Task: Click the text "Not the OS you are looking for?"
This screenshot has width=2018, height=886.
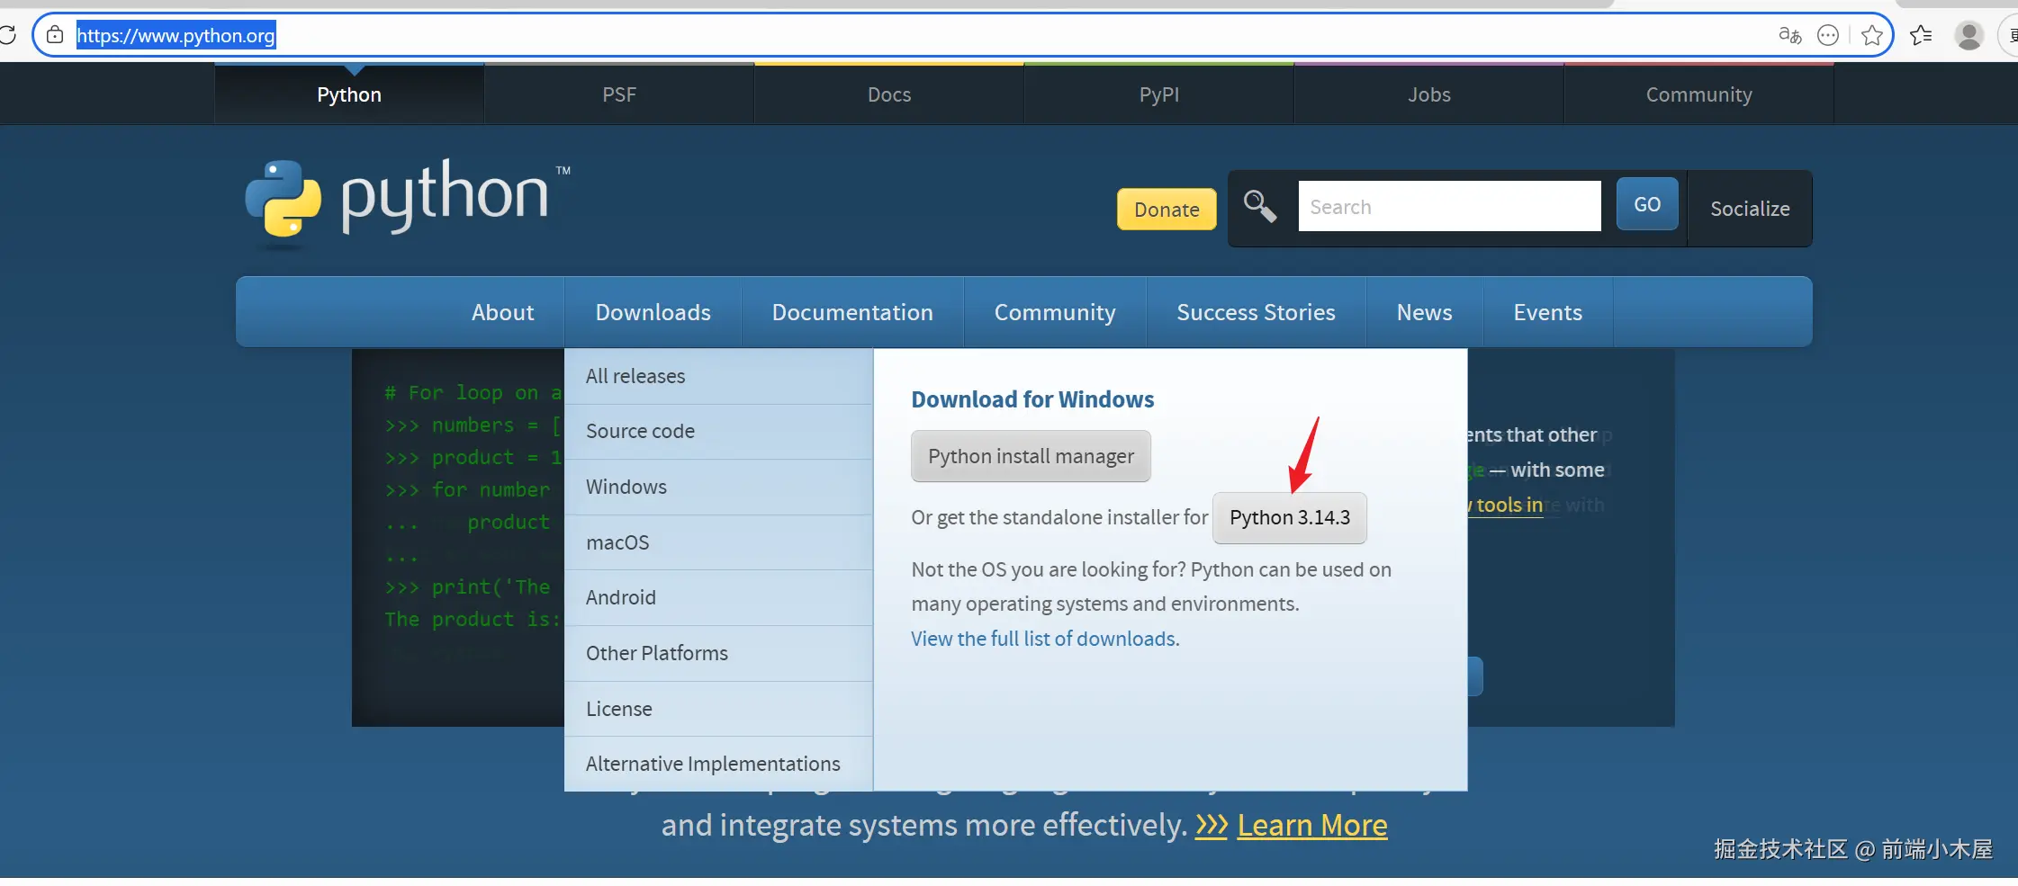Action: 1048,569
